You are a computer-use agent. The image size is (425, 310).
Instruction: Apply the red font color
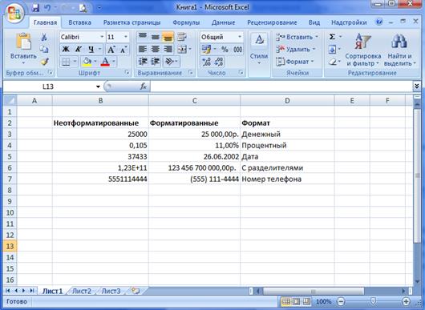(105, 62)
